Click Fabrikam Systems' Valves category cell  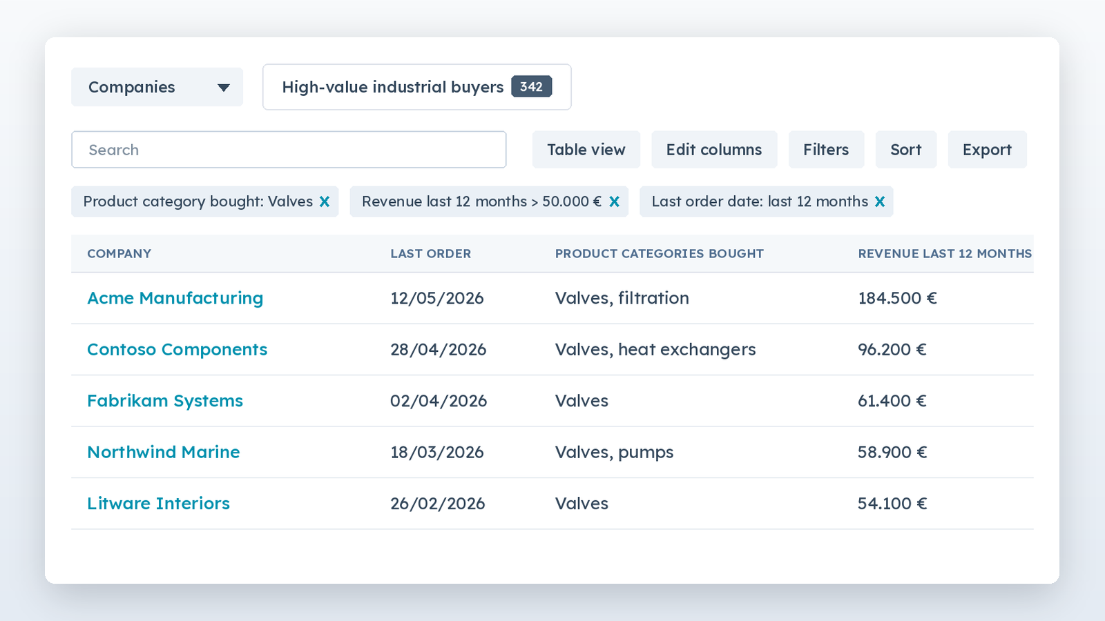pos(582,401)
